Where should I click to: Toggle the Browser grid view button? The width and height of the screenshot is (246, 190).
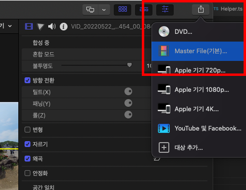click(x=123, y=10)
